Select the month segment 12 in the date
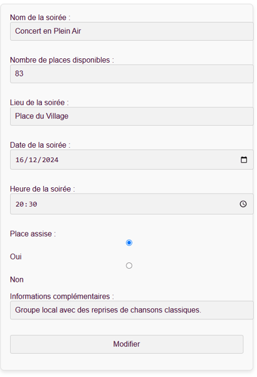This screenshot has height=377, width=257. click(33, 160)
